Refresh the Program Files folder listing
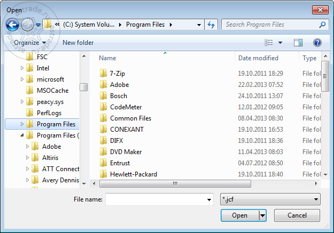The height and width of the screenshot is (233, 334). click(211, 25)
